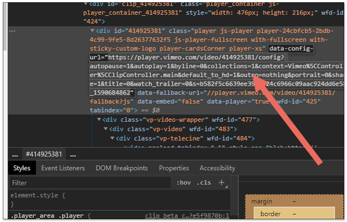Viewport: 347px width, 222px height.
Task: Collapse the div id="414925381" player node
Action: click(x=93, y=30)
